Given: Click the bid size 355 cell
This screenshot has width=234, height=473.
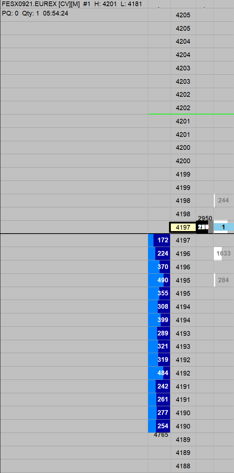Looking at the screenshot, I should click(x=159, y=293).
